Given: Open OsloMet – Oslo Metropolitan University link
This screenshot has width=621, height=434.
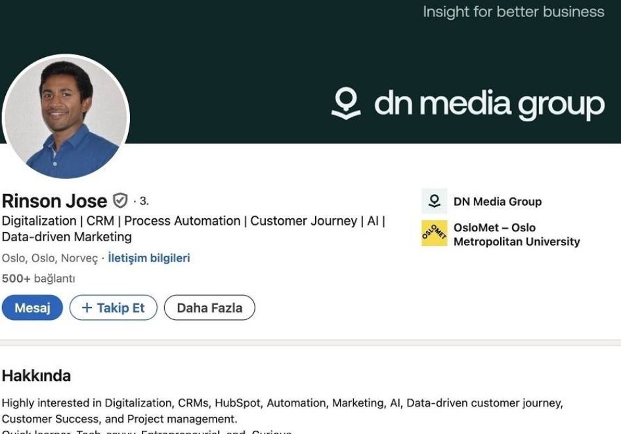Looking at the screenshot, I should click(516, 235).
